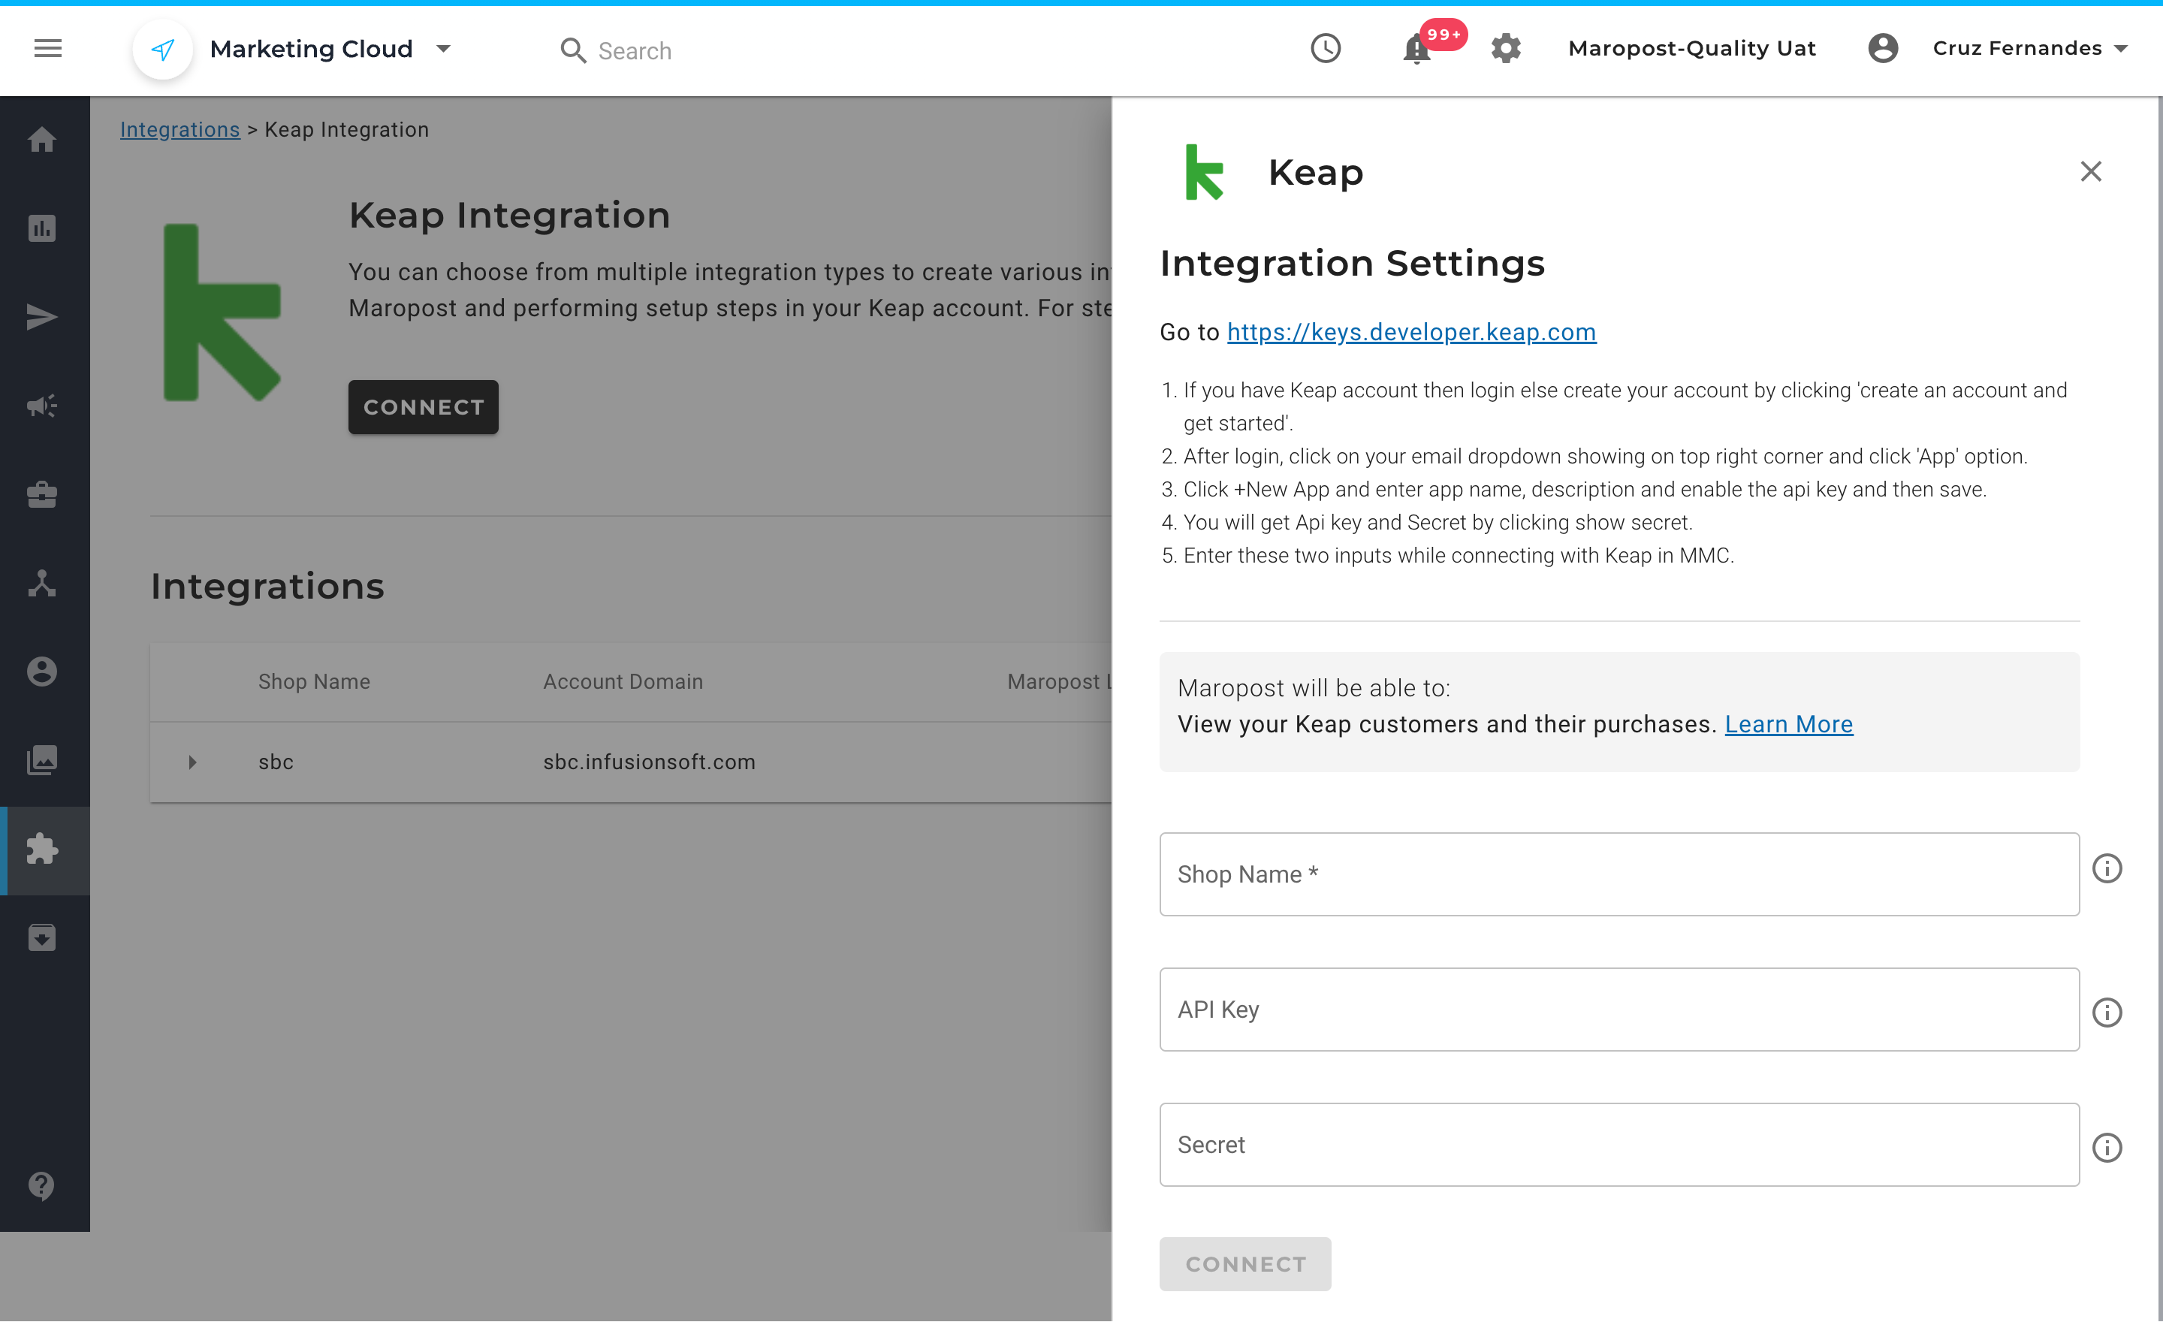This screenshot has width=2163, height=1322.
Task: Click the help question mark icon
Action: [41, 1185]
